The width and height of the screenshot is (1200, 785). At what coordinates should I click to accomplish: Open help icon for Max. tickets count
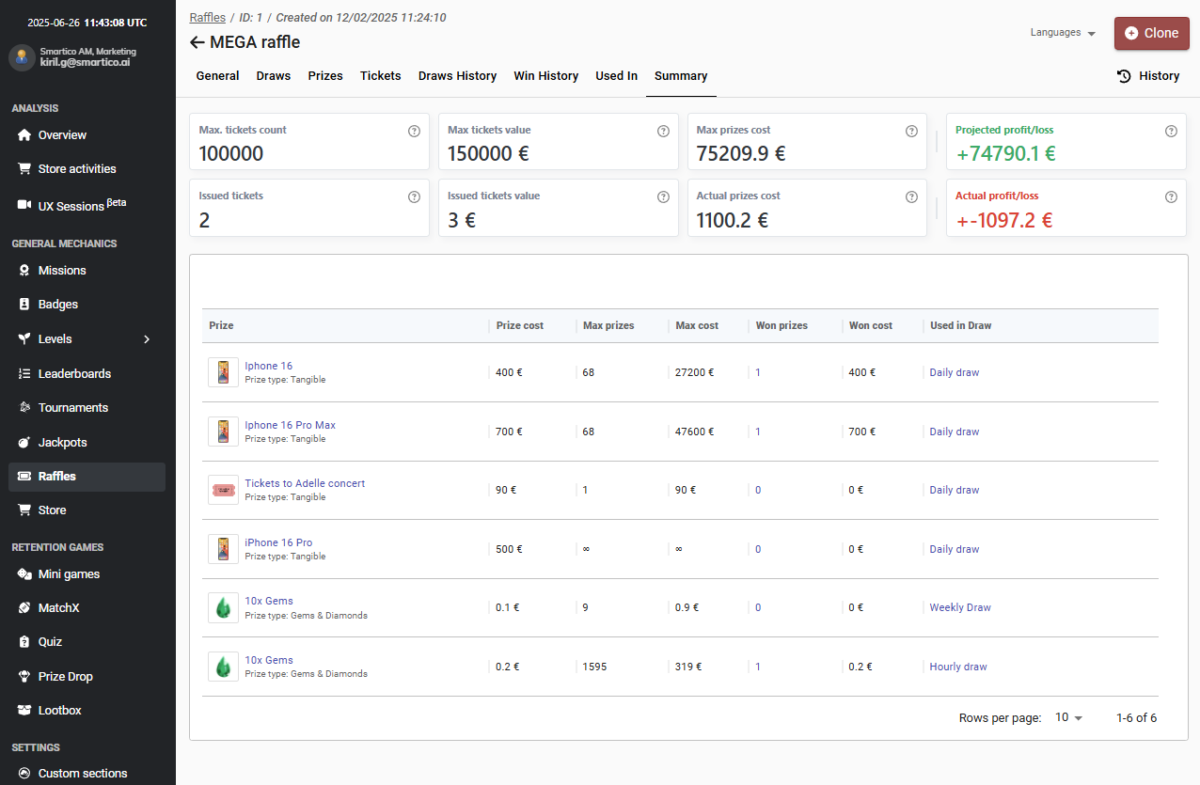click(x=414, y=132)
